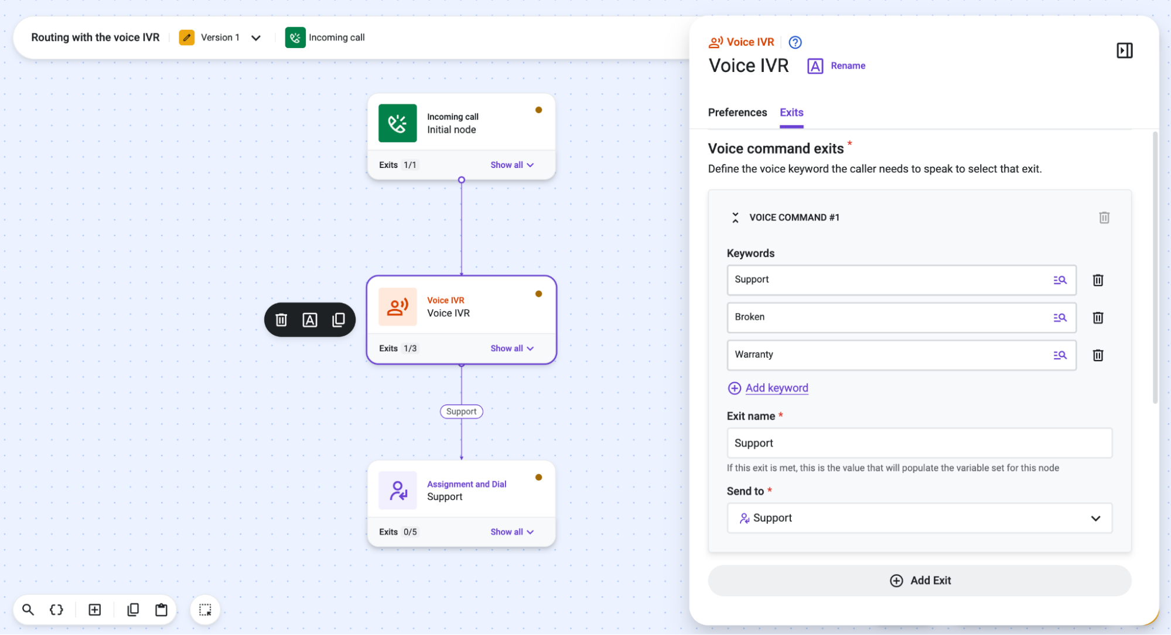The width and height of the screenshot is (1171, 635).
Task: Switch to the Preferences tab
Action: coord(737,112)
